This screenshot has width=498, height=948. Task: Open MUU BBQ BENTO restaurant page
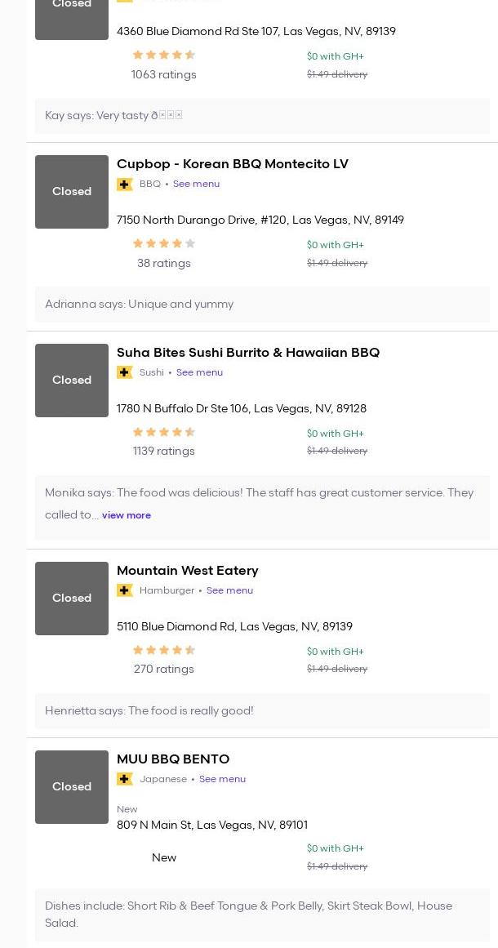pyautogui.click(x=173, y=759)
